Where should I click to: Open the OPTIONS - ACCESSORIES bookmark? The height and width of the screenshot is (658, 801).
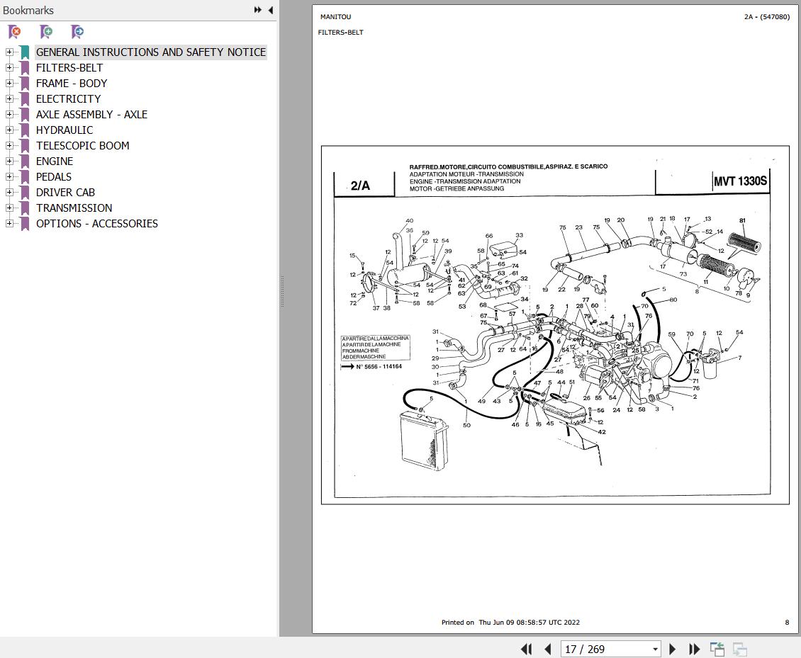click(97, 224)
